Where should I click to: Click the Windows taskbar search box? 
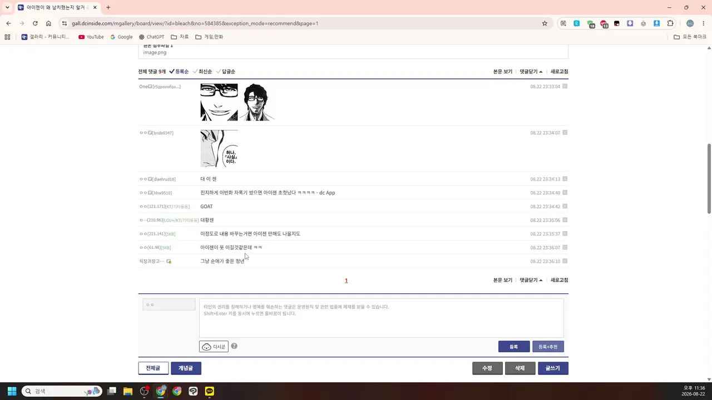62,391
